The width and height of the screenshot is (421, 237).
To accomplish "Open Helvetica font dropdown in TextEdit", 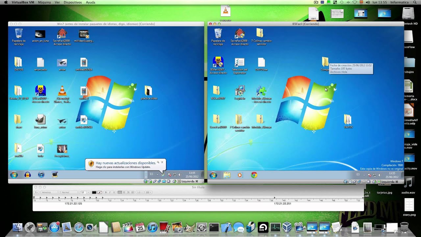I will (x=50, y=192).
